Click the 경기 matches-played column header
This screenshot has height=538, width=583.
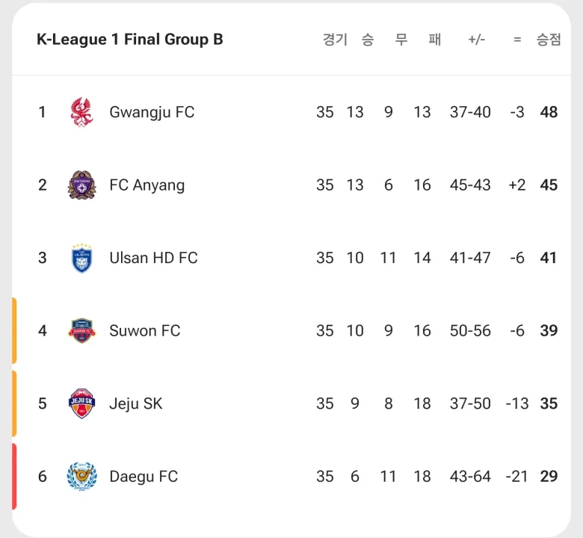(335, 40)
